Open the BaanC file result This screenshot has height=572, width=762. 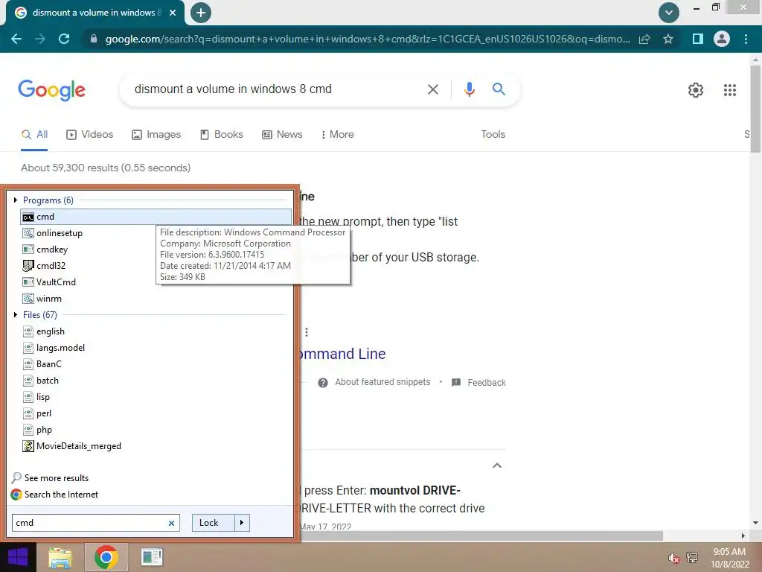pos(42,363)
